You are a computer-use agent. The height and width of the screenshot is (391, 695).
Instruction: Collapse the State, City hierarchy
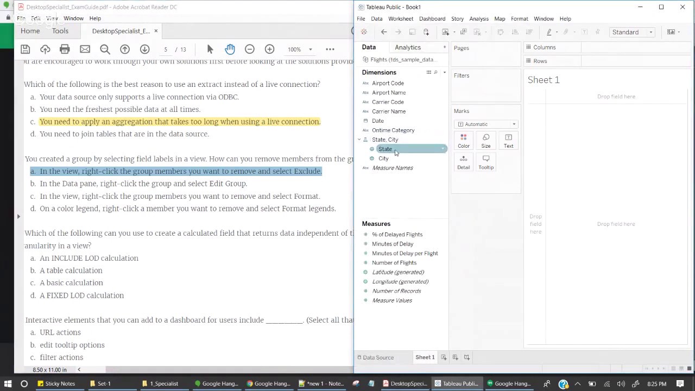point(359,140)
